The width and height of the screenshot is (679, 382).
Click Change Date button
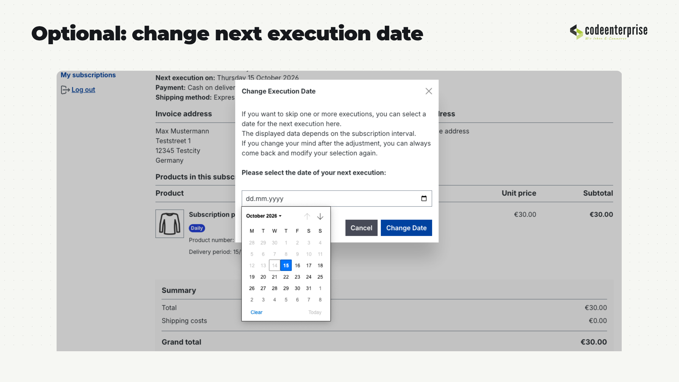coord(406,228)
